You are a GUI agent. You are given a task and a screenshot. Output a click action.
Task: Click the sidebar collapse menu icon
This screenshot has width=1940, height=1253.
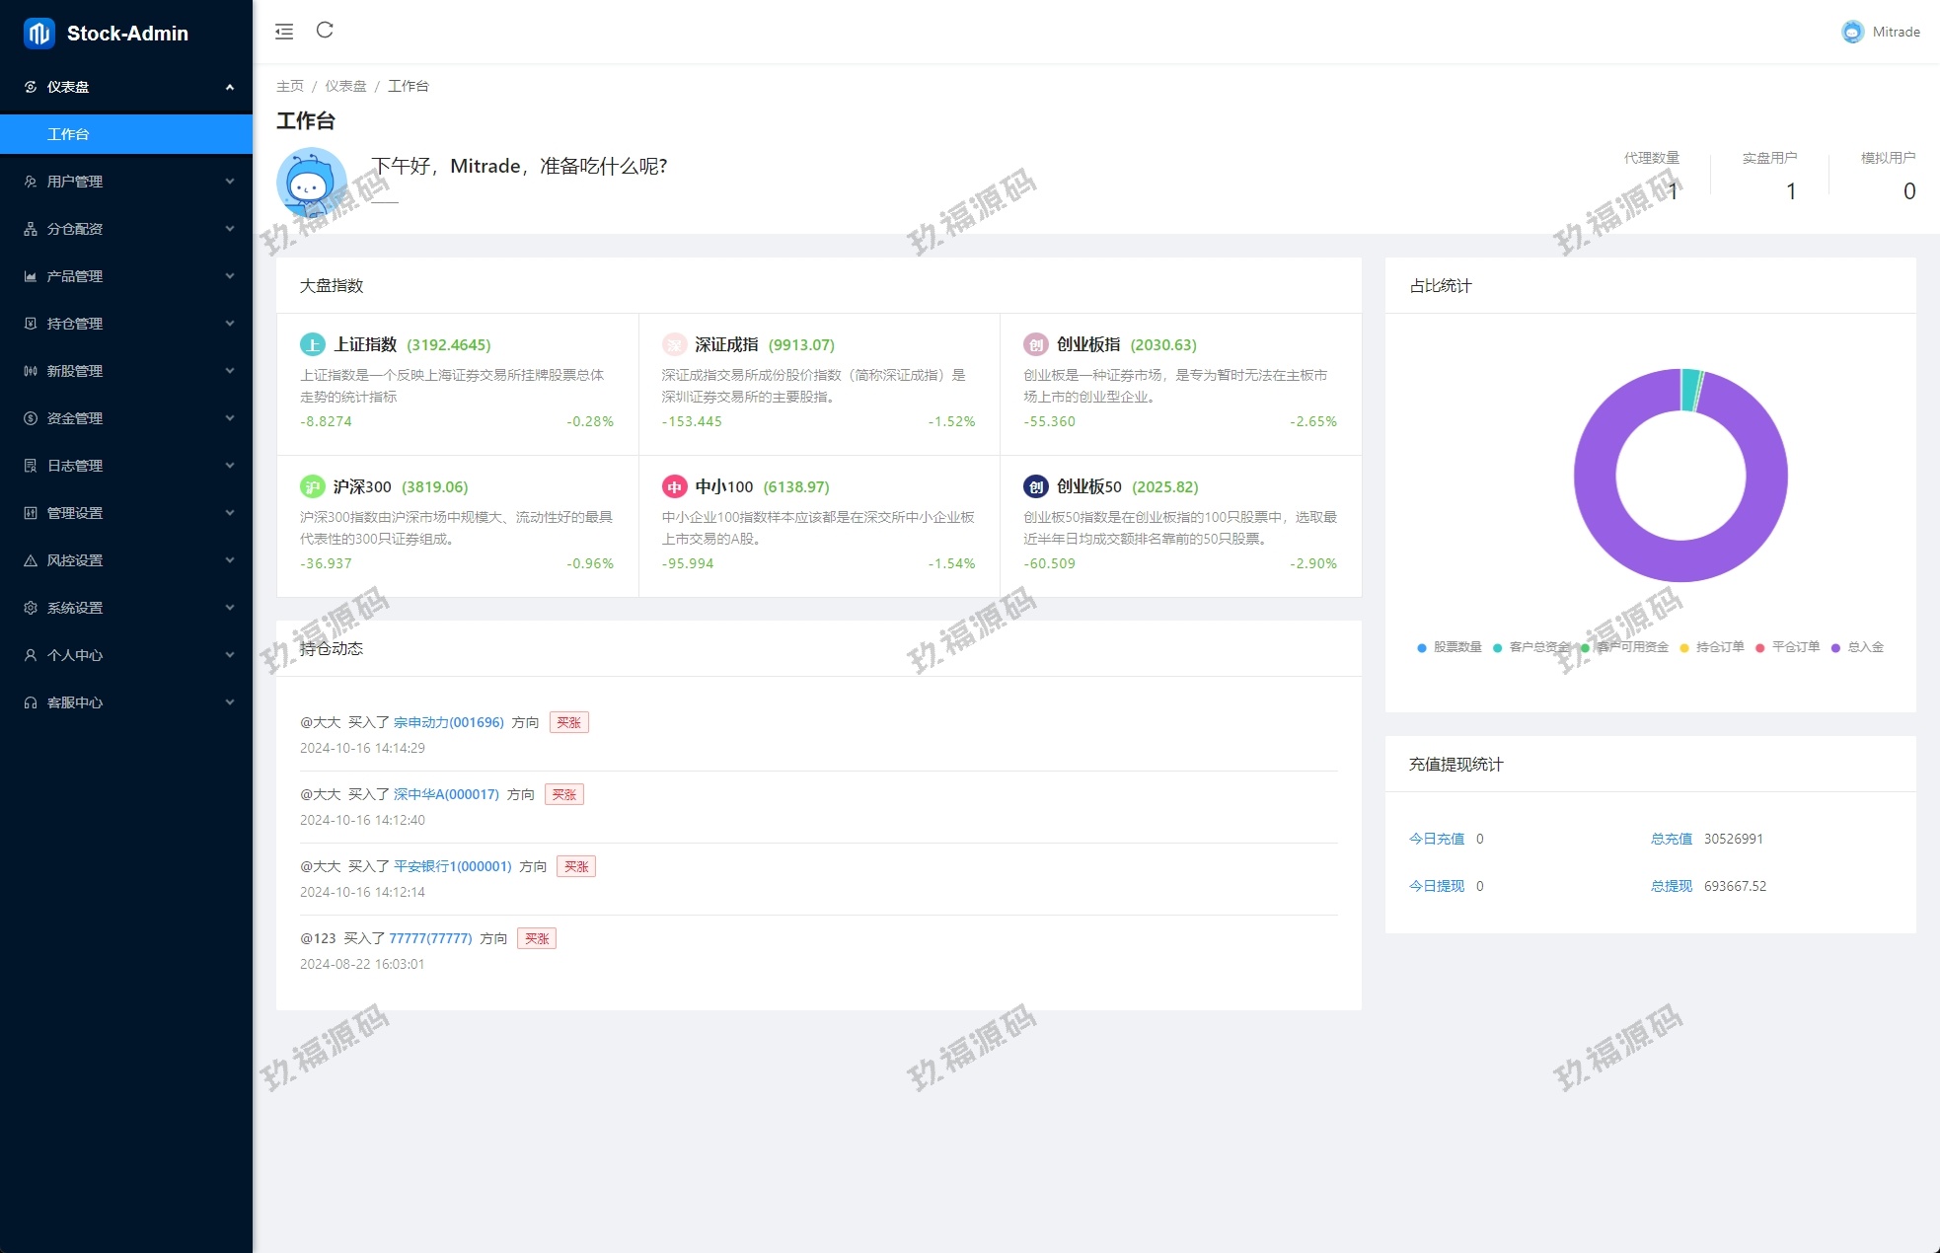tap(284, 32)
